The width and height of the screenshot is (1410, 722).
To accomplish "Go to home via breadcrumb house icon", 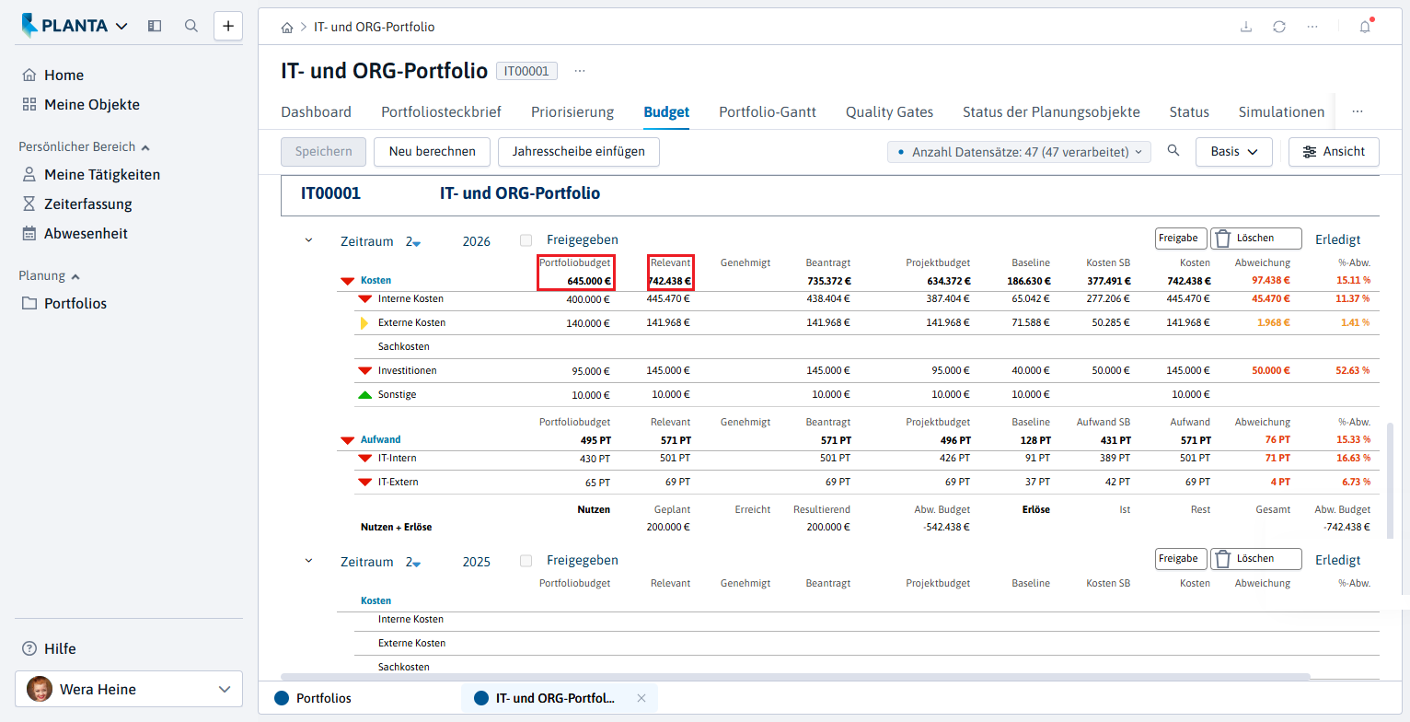I will click(x=287, y=28).
